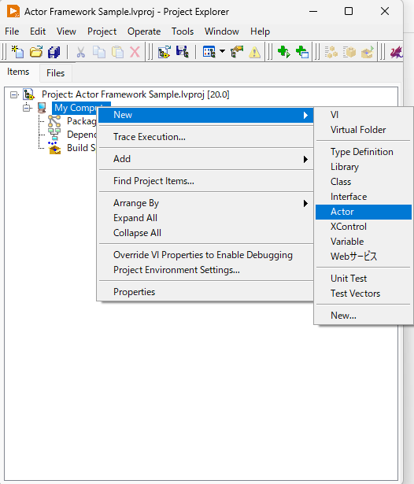Click the red Delete X icon

[x=135, y=52]
